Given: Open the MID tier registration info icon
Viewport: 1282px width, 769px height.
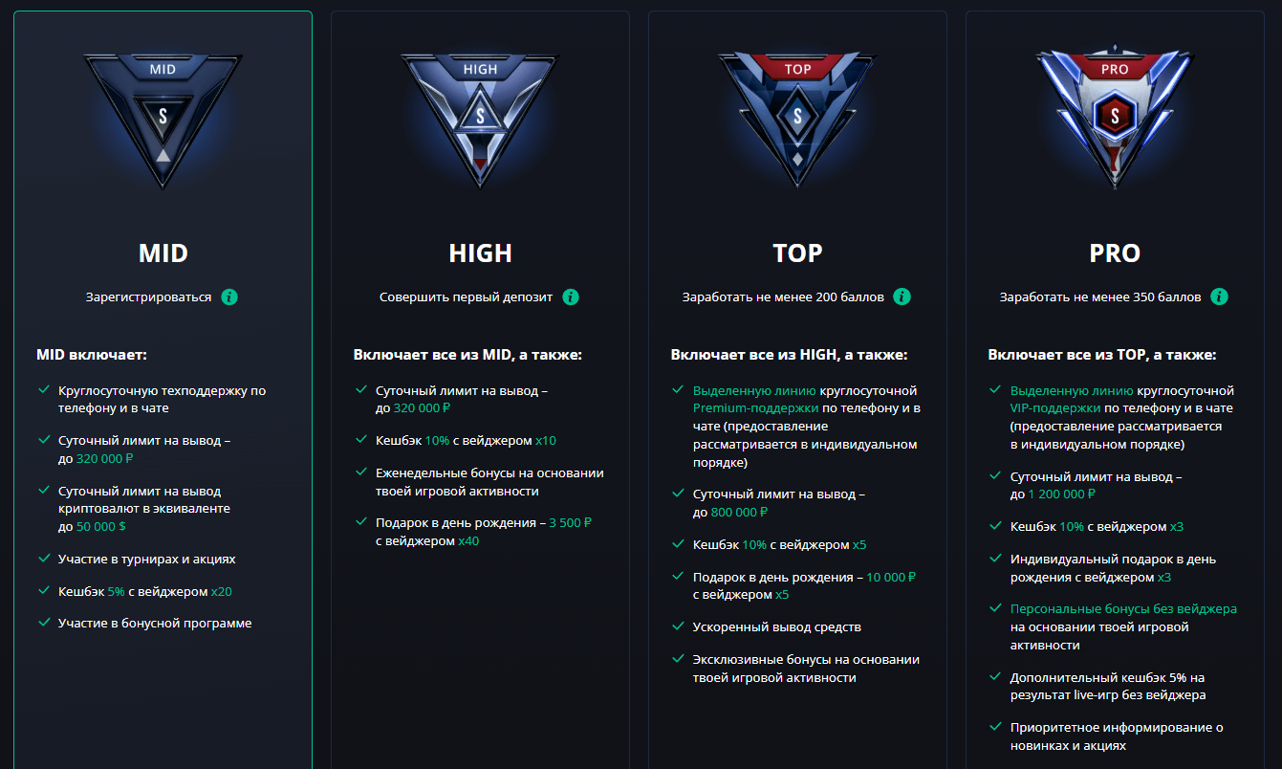Looking at the screenshot, I should 229,297.
